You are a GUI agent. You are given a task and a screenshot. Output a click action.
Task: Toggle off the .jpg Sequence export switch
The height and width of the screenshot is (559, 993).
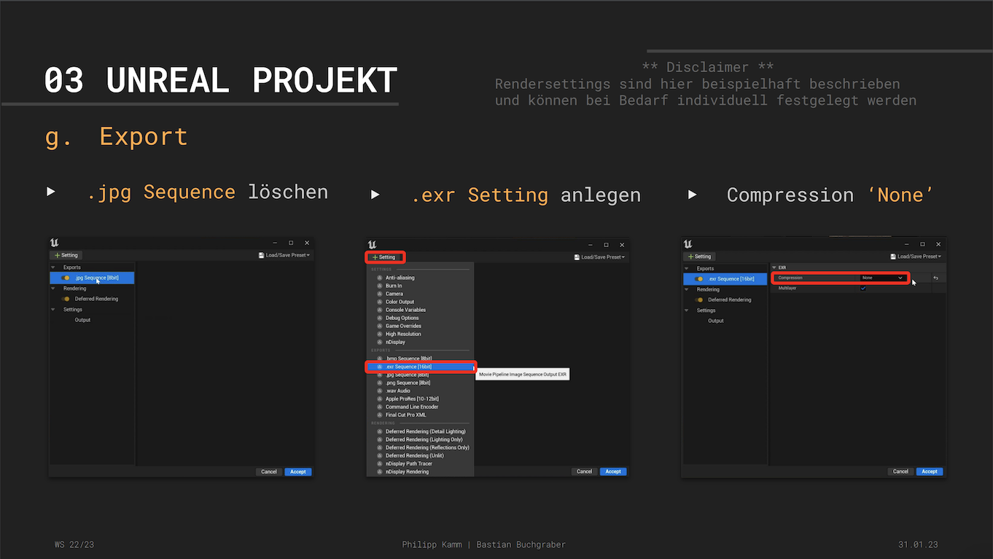pyautogui.click(x=66, y=278)
